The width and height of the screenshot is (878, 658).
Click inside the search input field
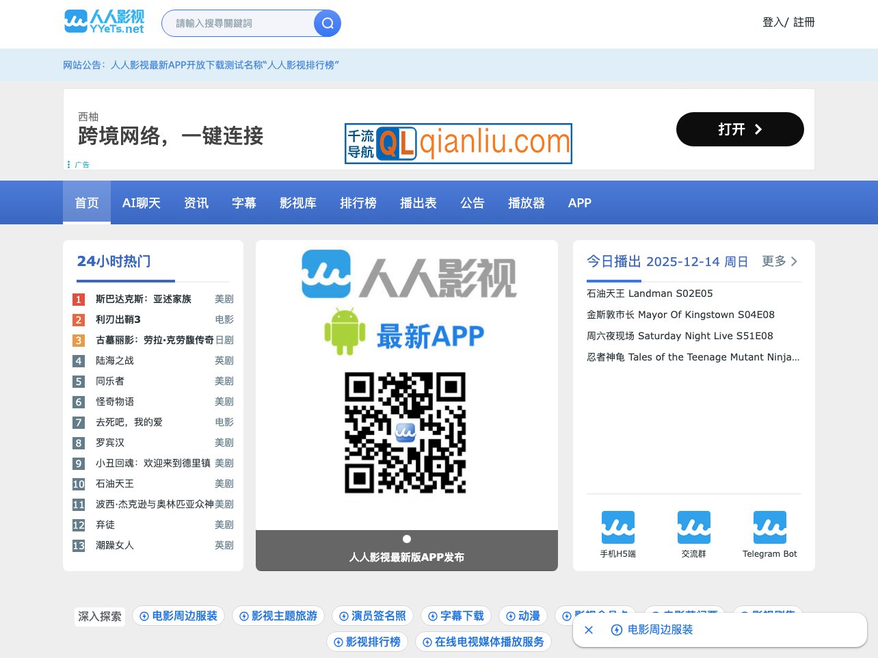239,23
